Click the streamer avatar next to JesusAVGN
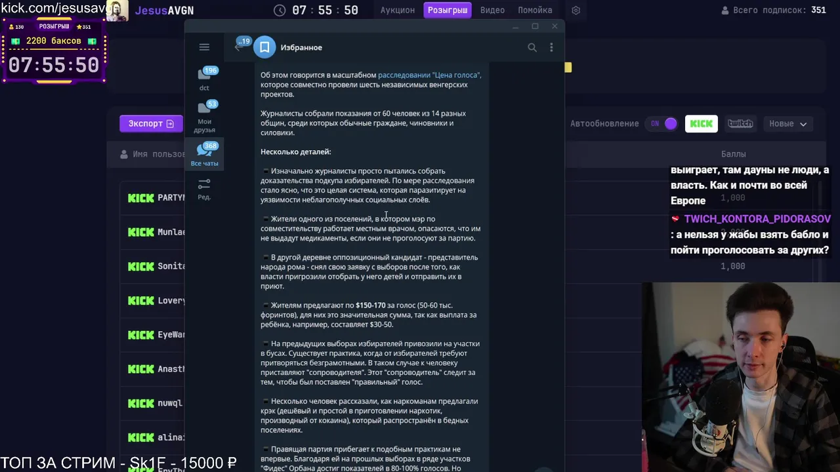Screen dimensions: 840x472 (x=116, y=10)
